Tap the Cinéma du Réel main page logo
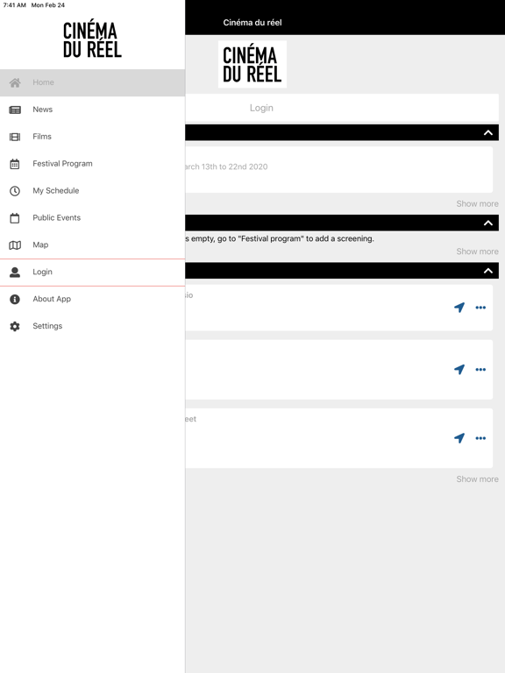 click(252, 64)
